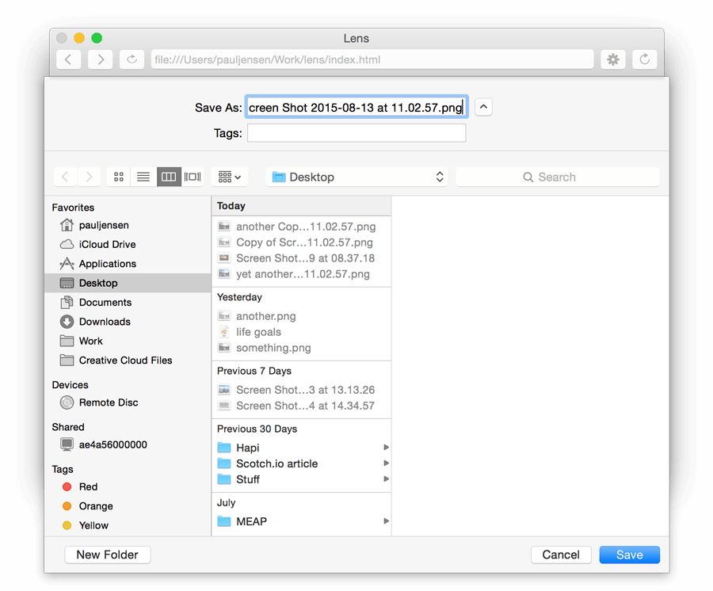Go forward using file browser forward arrow
The width and height of the screenshot is (713, 591).
(89, 177)
